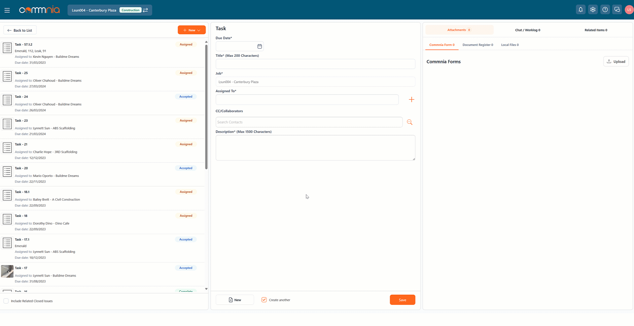Viewport: 634px width, 326px height.
Task: Click the Task - 57.1.2 list icon
Action: (7, 48)
